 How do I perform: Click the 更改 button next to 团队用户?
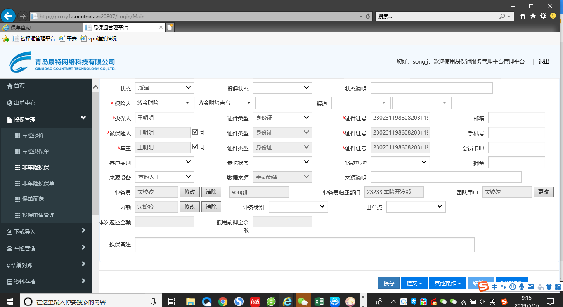[543, 192]
